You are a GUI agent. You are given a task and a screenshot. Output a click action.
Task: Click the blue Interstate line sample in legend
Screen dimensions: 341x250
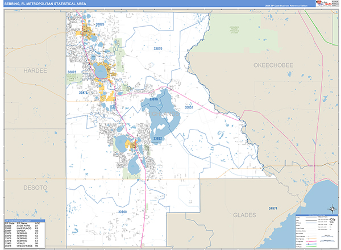click(x=311, y=244)
